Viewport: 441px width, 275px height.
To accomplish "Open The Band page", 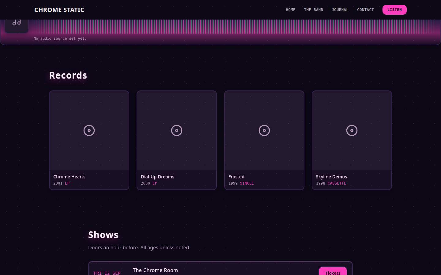I will tap(313, 10).
